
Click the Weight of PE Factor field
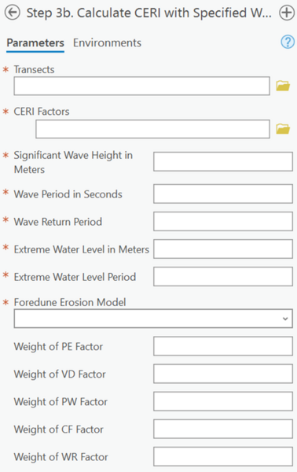pyautogui.click(x=223, y=346)
